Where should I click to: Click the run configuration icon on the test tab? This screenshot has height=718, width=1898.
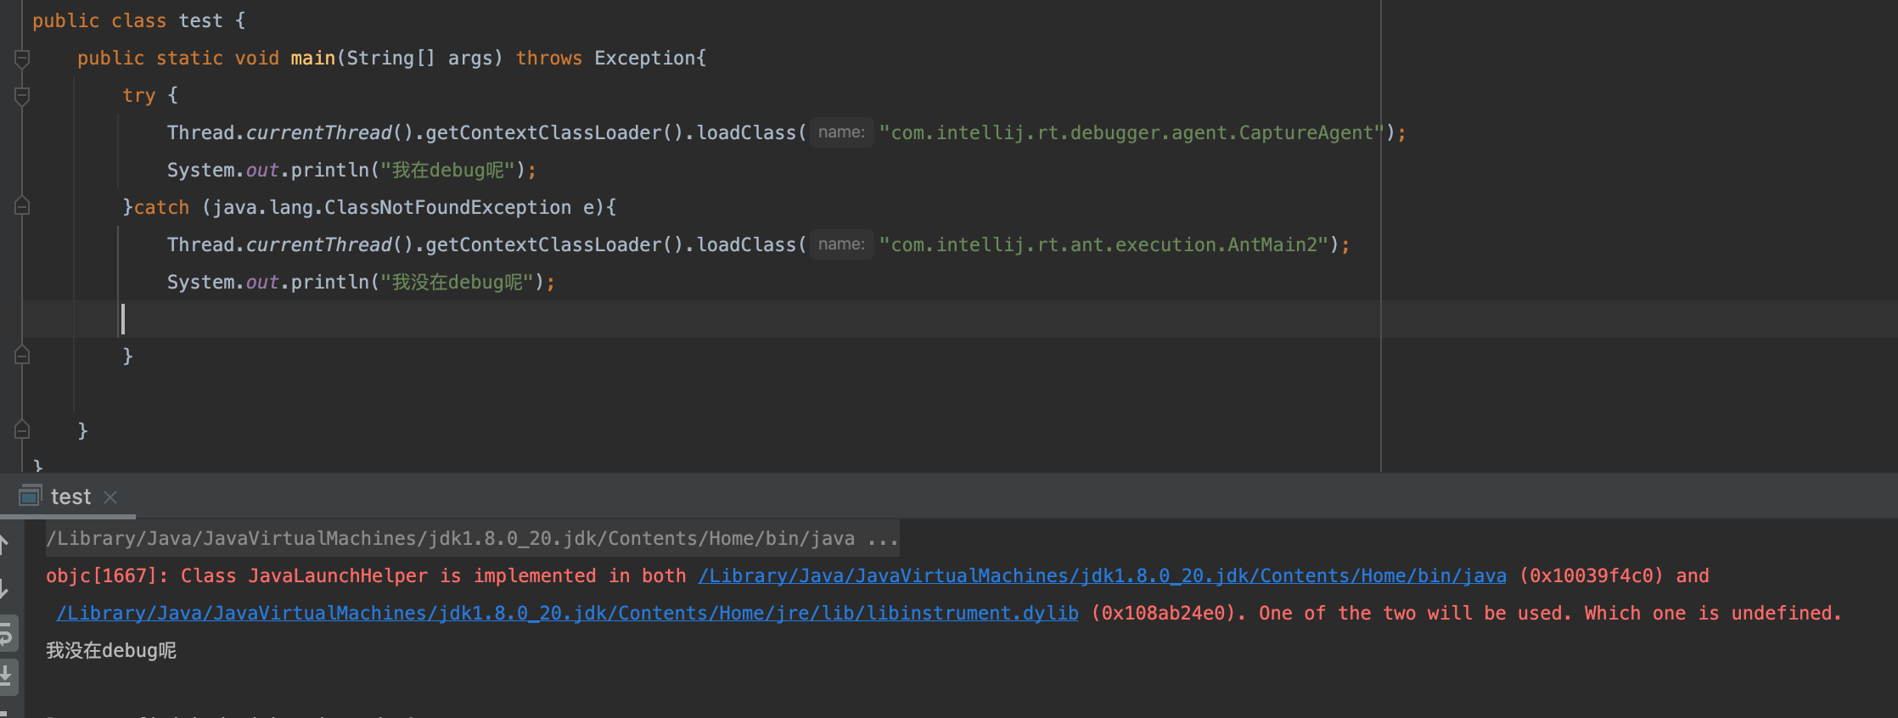point(30,496)
